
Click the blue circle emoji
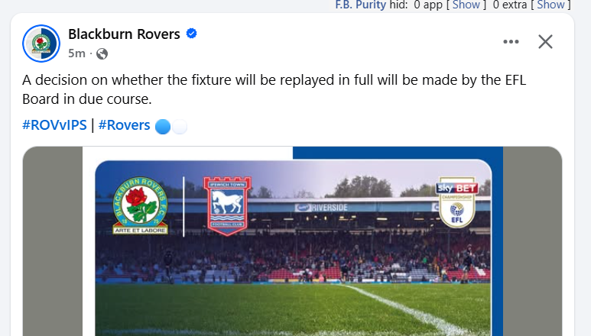163,127
